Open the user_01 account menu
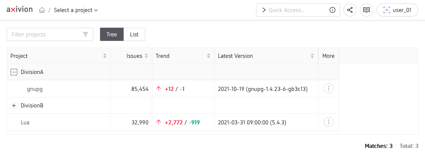 (397, 10)
